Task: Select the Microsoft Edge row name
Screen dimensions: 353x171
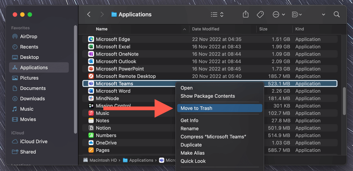Action: pos(113,39)
